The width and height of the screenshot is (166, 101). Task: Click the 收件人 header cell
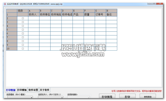pos(34,15)
